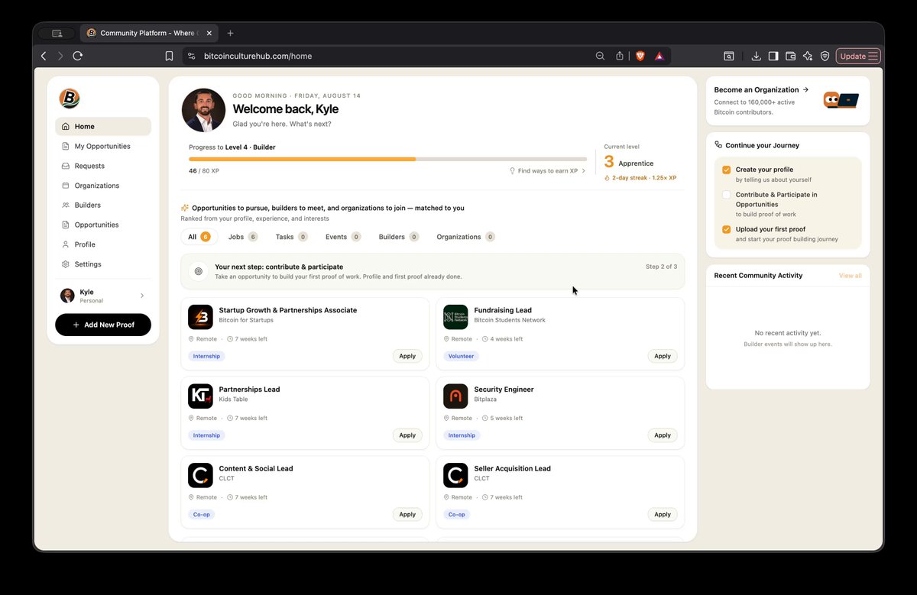Expand the Kyle Personal account switcher chevron

(x=142, y=296)
